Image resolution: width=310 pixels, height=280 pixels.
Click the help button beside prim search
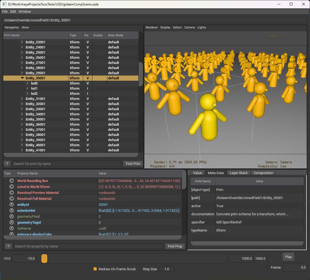7,164
